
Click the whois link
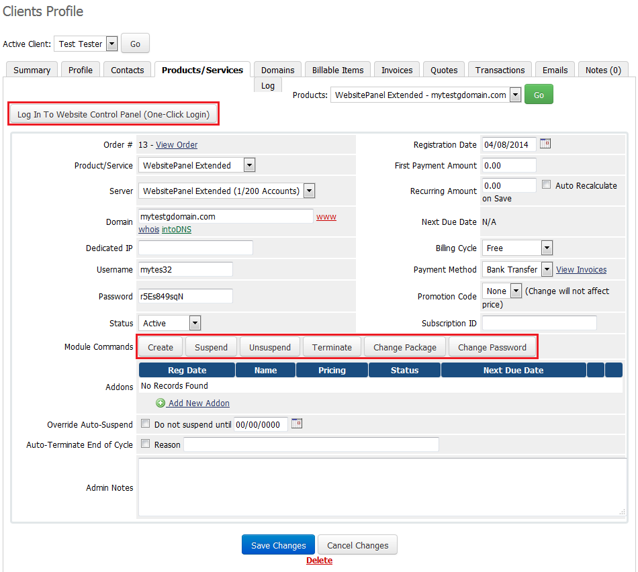(149, 229)
